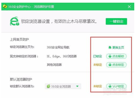Click the house icon beside 更换主页

coord(110,47)
